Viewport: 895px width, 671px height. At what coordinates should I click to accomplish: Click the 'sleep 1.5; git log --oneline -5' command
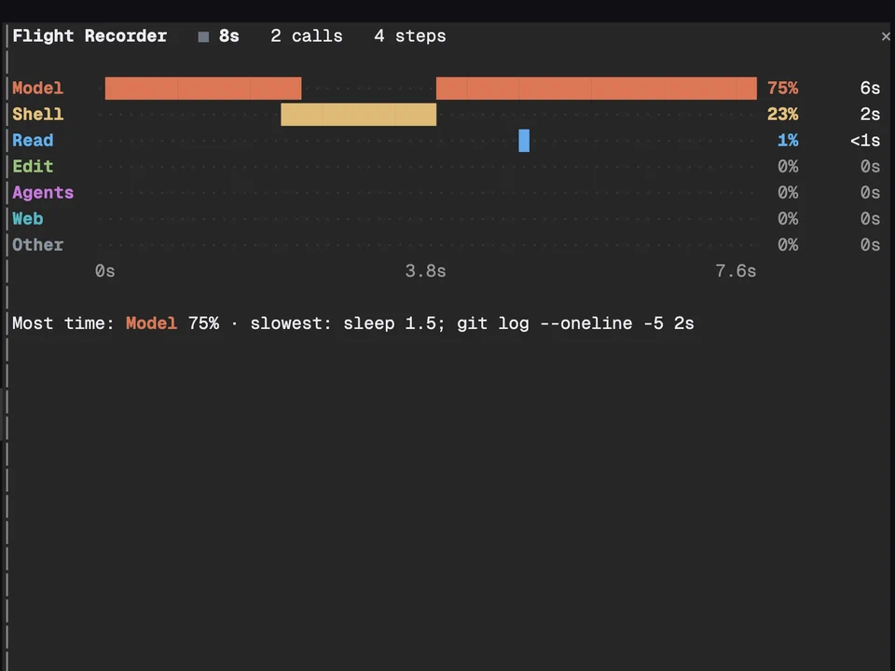pos(503,323)
